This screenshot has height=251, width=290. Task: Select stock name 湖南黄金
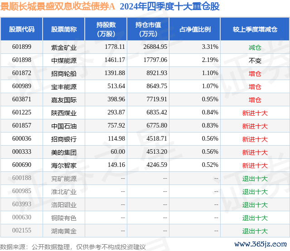pyautogui.click(x=64, y=231)
